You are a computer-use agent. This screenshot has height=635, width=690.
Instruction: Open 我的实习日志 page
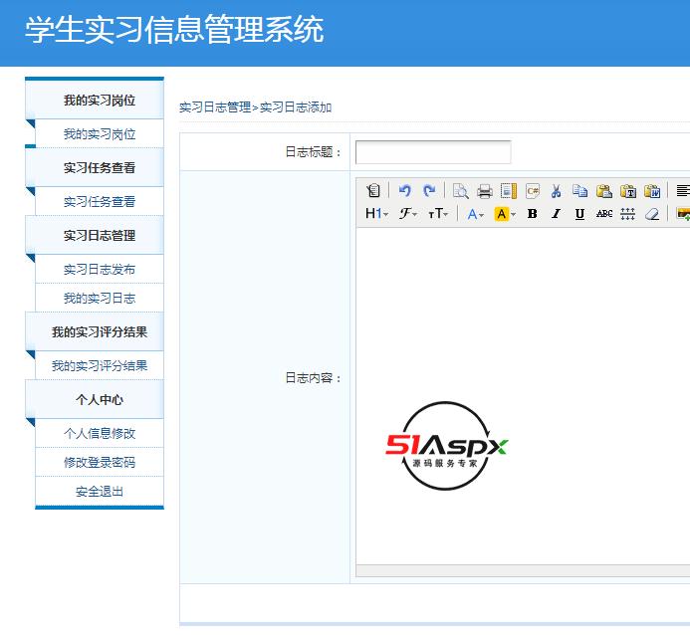pyautogui.click(x=100, y=299)
